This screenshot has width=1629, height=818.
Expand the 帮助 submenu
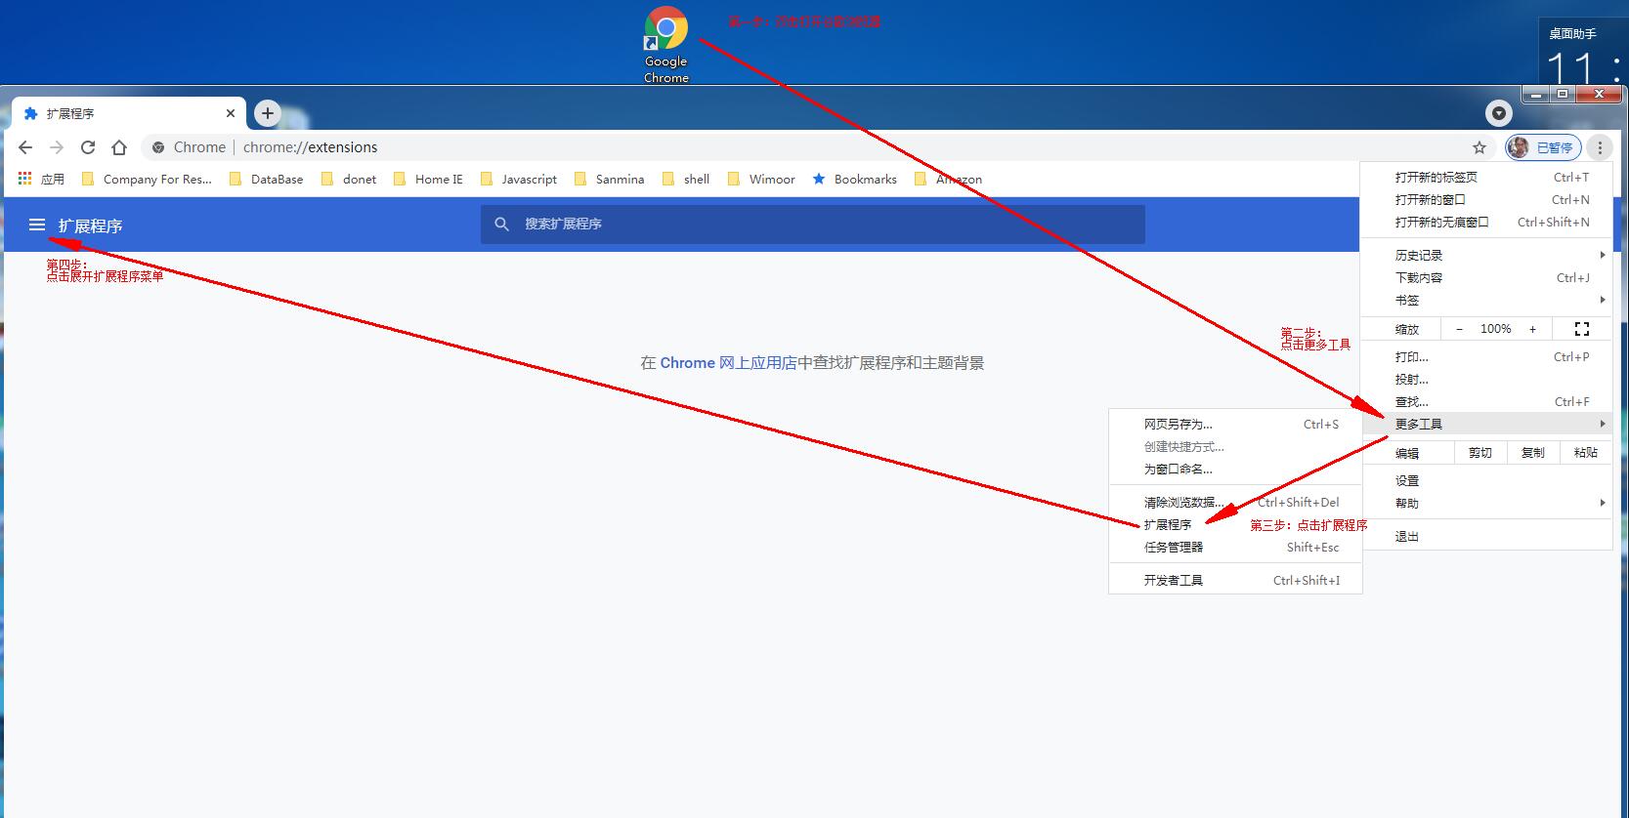tap(1486, 504)
